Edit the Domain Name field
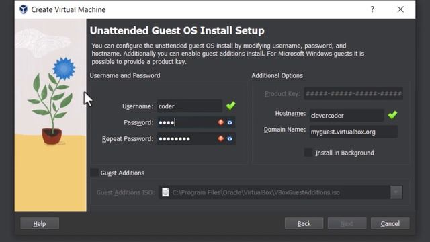Screen dimensions: 430x242 (353, 132)
